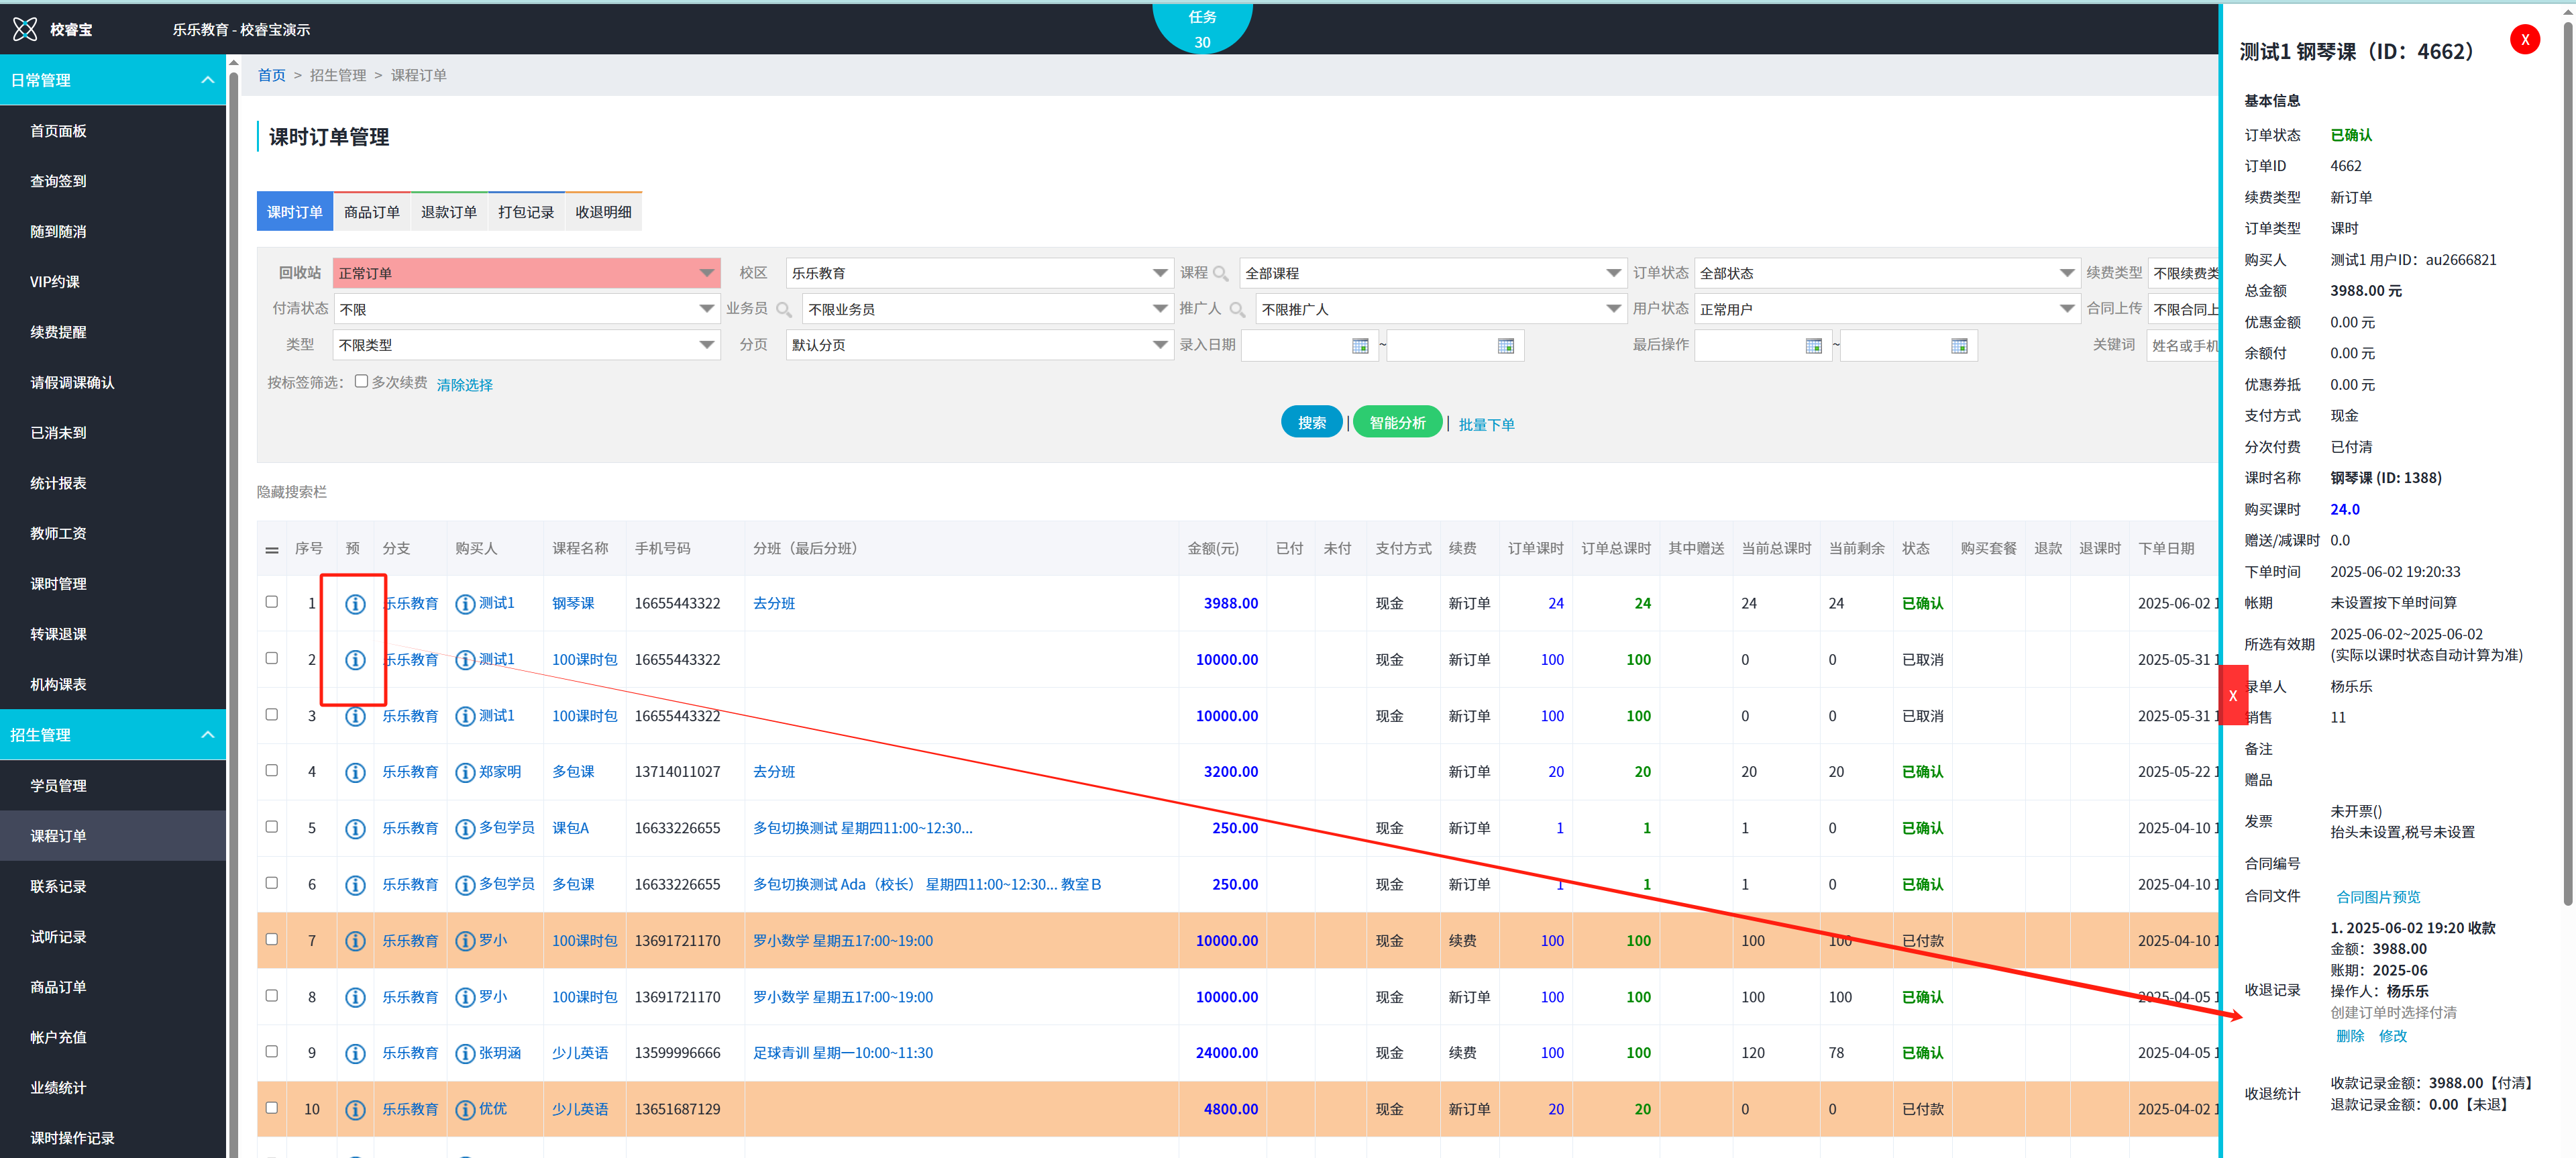
Task: Close the order detail panel
Action: tap(2524, 40)
